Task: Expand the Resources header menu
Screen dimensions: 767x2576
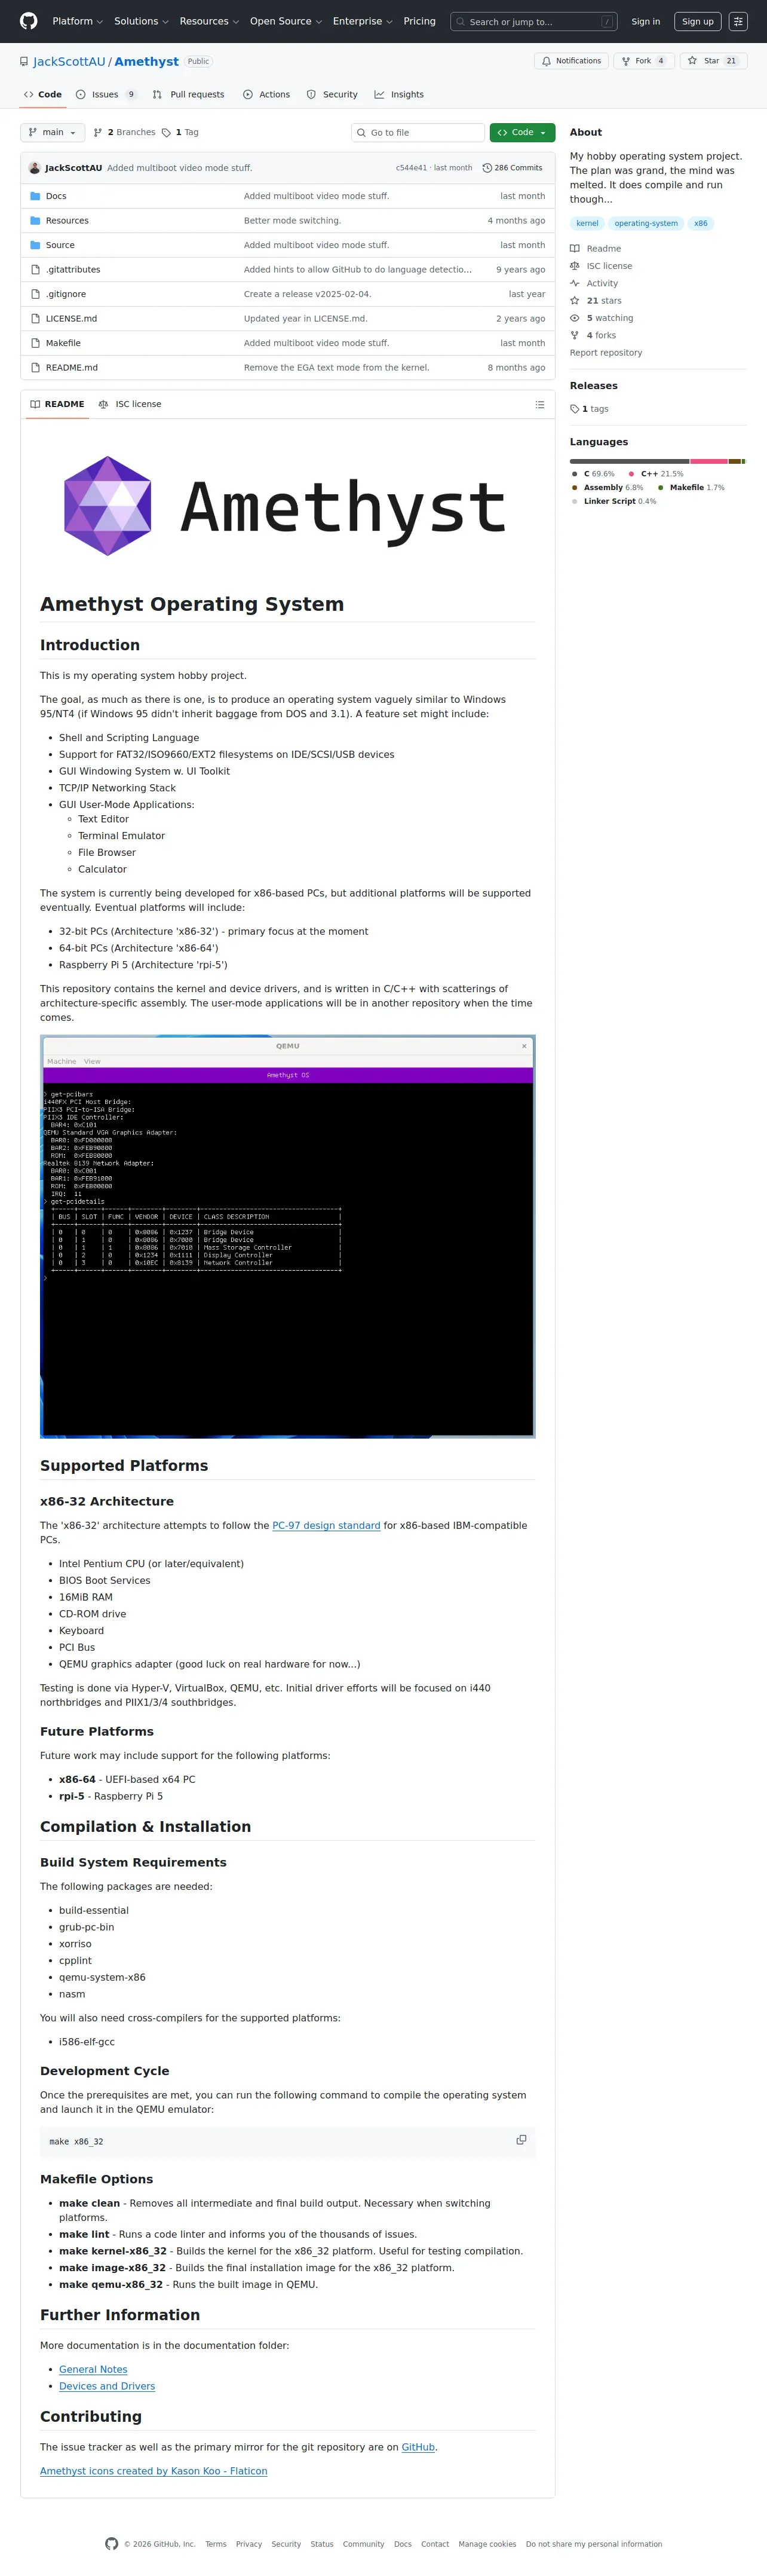Action: click(209, 21)
